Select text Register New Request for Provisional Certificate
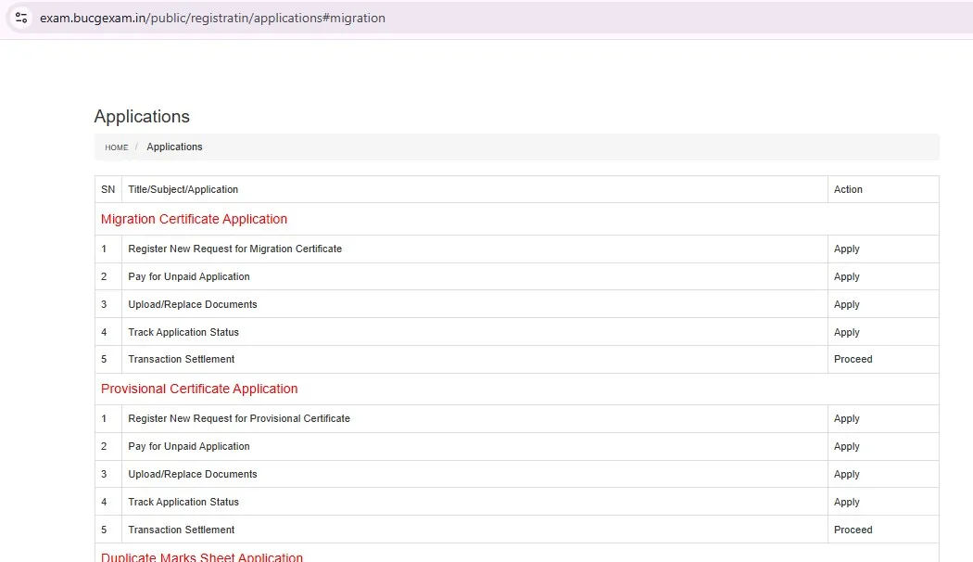973x562 pixels. click(239, 419)
